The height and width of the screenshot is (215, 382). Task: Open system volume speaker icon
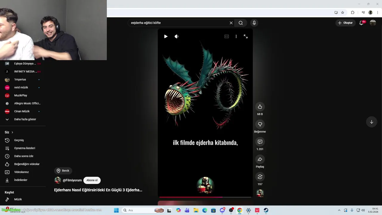click(363, 210)
